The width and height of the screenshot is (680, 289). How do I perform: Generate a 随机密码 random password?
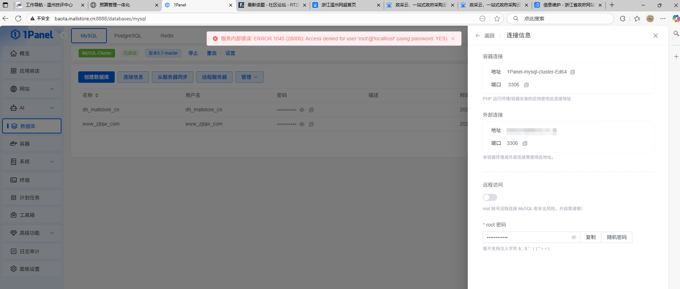pyautogui.click(x=617, y=237)
